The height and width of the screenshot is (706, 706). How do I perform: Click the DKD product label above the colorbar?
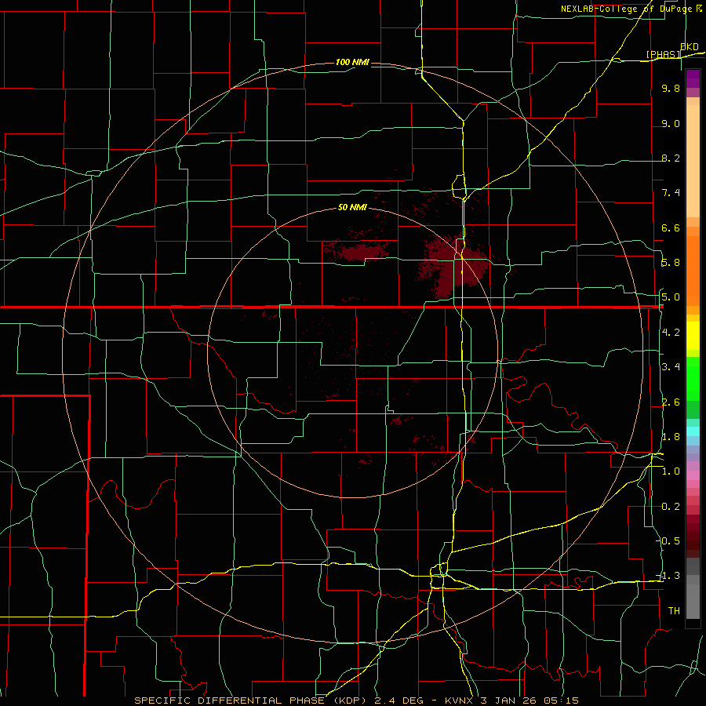pyautogui.click(x=690, y=47)
